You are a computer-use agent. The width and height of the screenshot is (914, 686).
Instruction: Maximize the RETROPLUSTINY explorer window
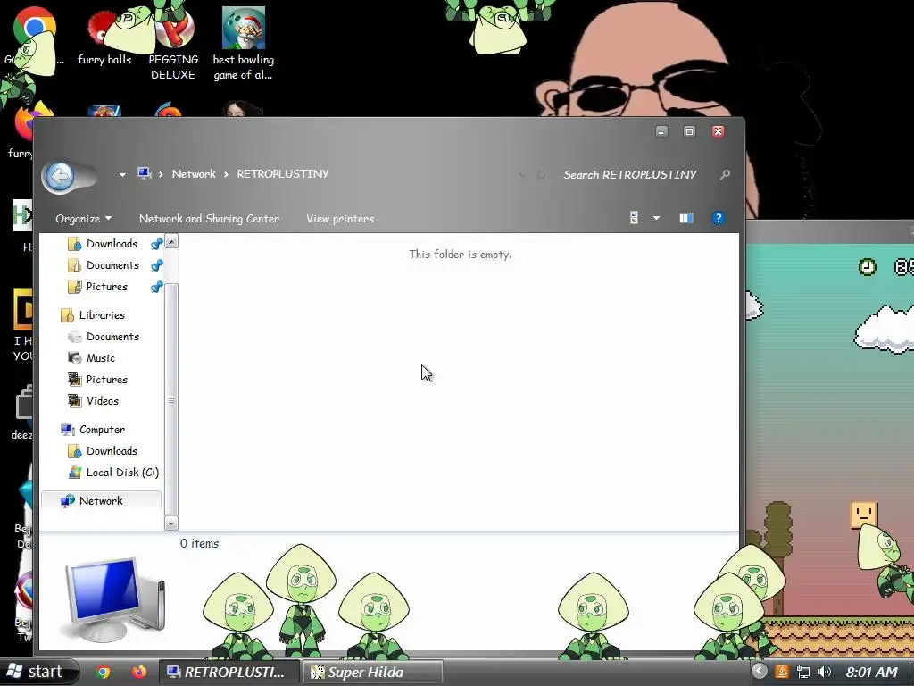[689, 131]
